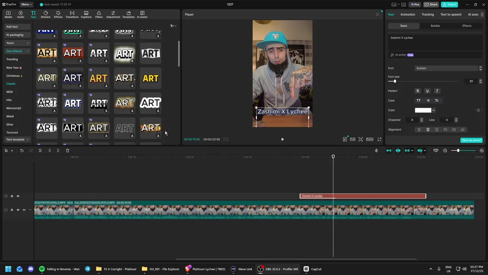The width and height of the screenshot is (488, 275).
Task: Open the Media panel icon
Action: pos(8,15)
